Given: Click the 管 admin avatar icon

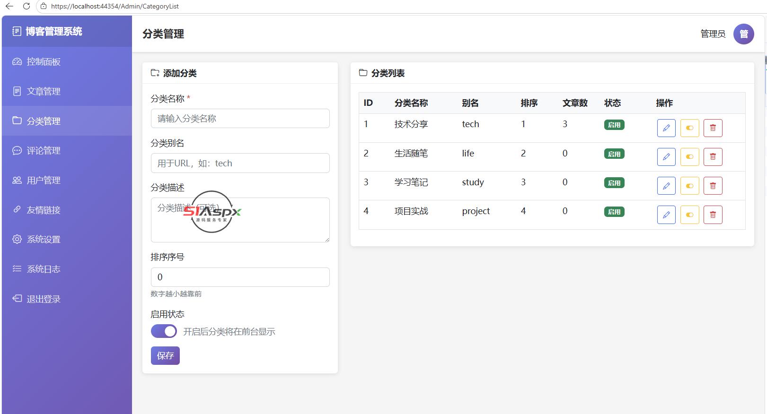Looking at the screenshot, I should pyautogui.click(x=744, y=34).
